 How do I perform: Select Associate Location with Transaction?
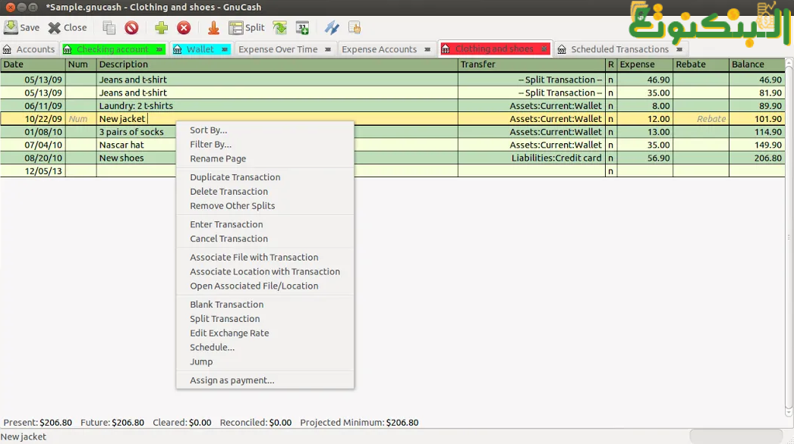click(x=265, y=271)
